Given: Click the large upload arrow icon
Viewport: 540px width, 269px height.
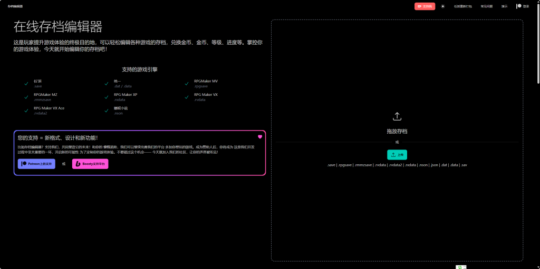Looking at the screenshot, I should click(x=397, y=116).
